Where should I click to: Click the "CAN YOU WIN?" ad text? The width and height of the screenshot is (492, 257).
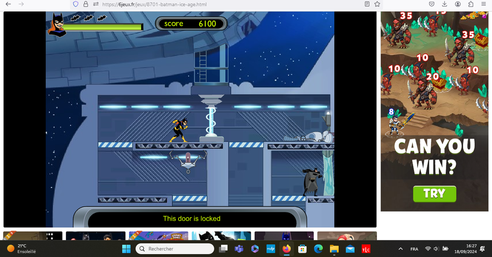(x=434, y=156)
